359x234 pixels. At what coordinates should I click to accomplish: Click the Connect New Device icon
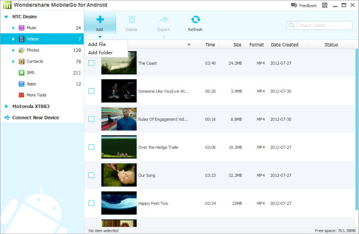(7, 118)
